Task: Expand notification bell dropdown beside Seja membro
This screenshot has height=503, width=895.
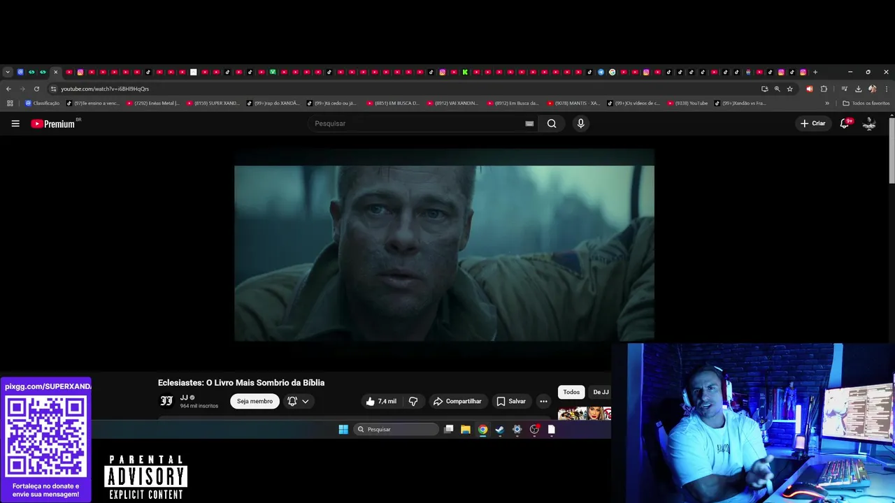Action: pos(299,401)
